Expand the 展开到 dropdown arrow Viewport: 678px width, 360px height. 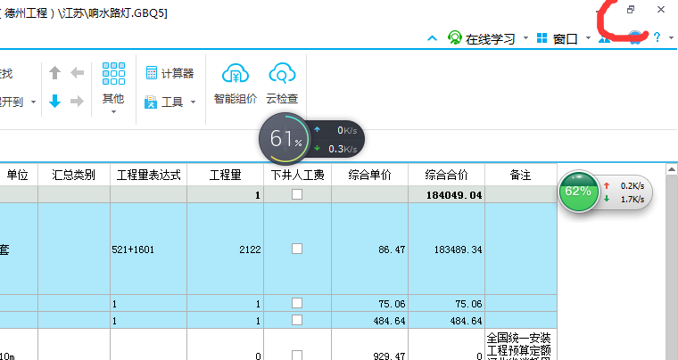point(33,102)
